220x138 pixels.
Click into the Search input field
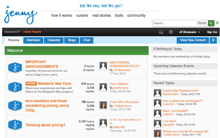click(174, 23)
